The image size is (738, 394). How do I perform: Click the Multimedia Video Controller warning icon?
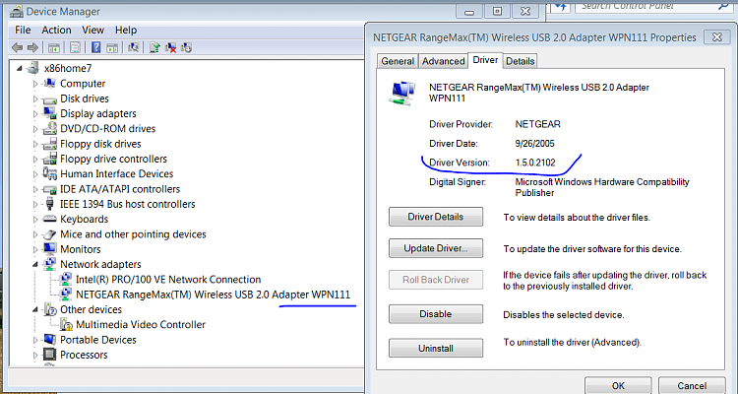[66, 324]
